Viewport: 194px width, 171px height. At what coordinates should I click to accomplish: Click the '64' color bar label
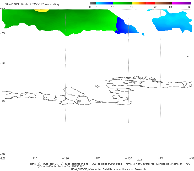[171, 7]
